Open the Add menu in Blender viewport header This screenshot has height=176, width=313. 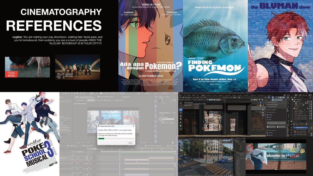point(201,98)
